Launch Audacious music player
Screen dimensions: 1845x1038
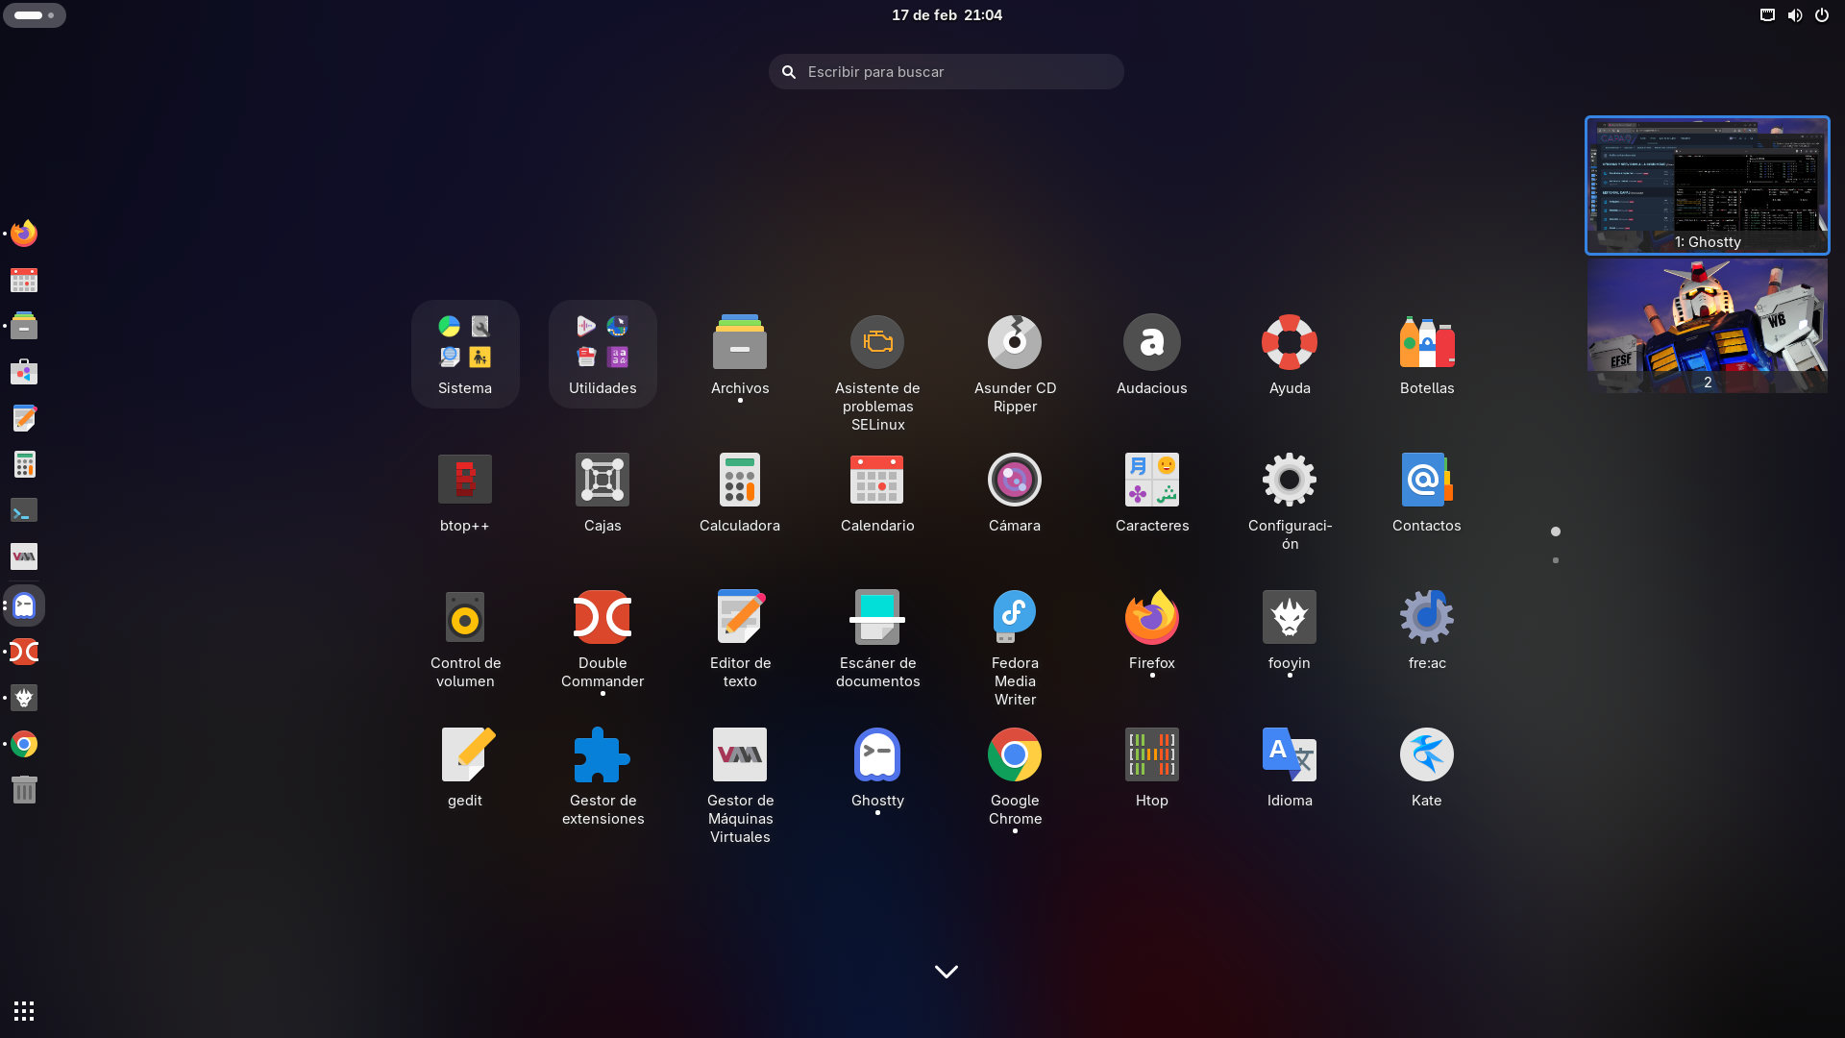point(1151,342)
